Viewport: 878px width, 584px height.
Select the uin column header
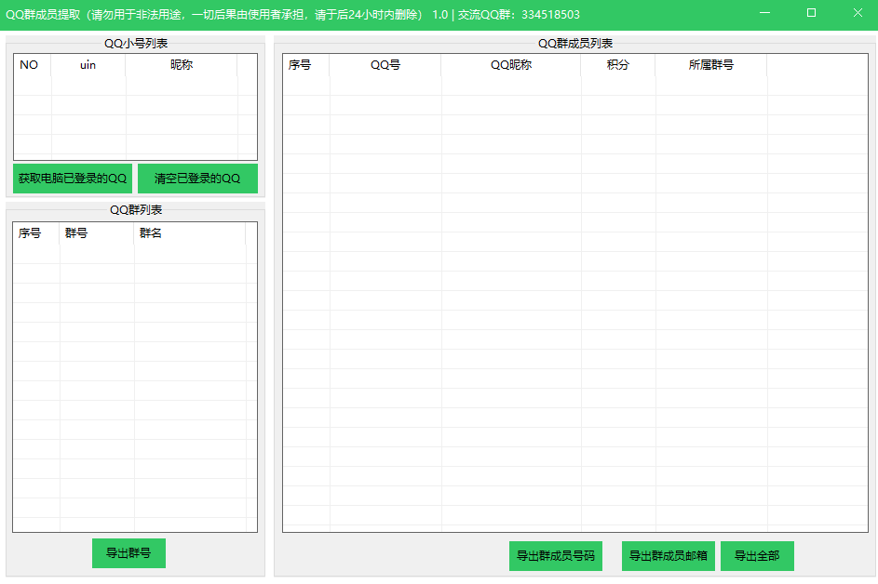[x=88, y=65]
